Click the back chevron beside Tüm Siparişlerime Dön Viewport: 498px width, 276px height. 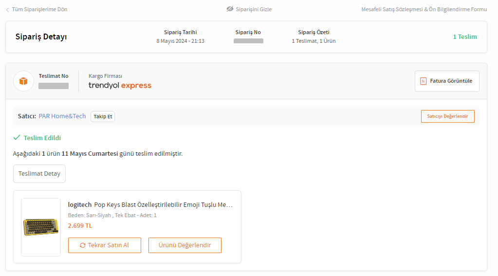pos(7,10)
